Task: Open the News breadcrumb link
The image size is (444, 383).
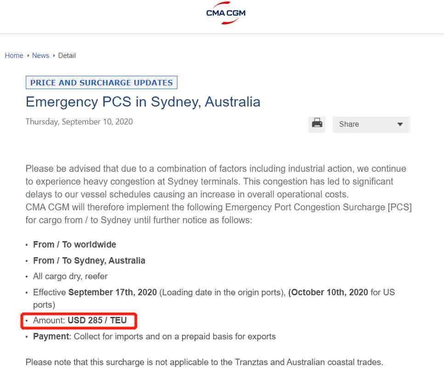Action: tap(40, 56)
